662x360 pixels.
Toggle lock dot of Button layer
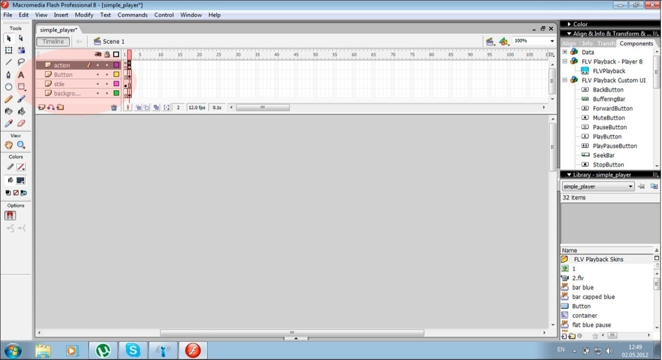click(x=107, y=75)
